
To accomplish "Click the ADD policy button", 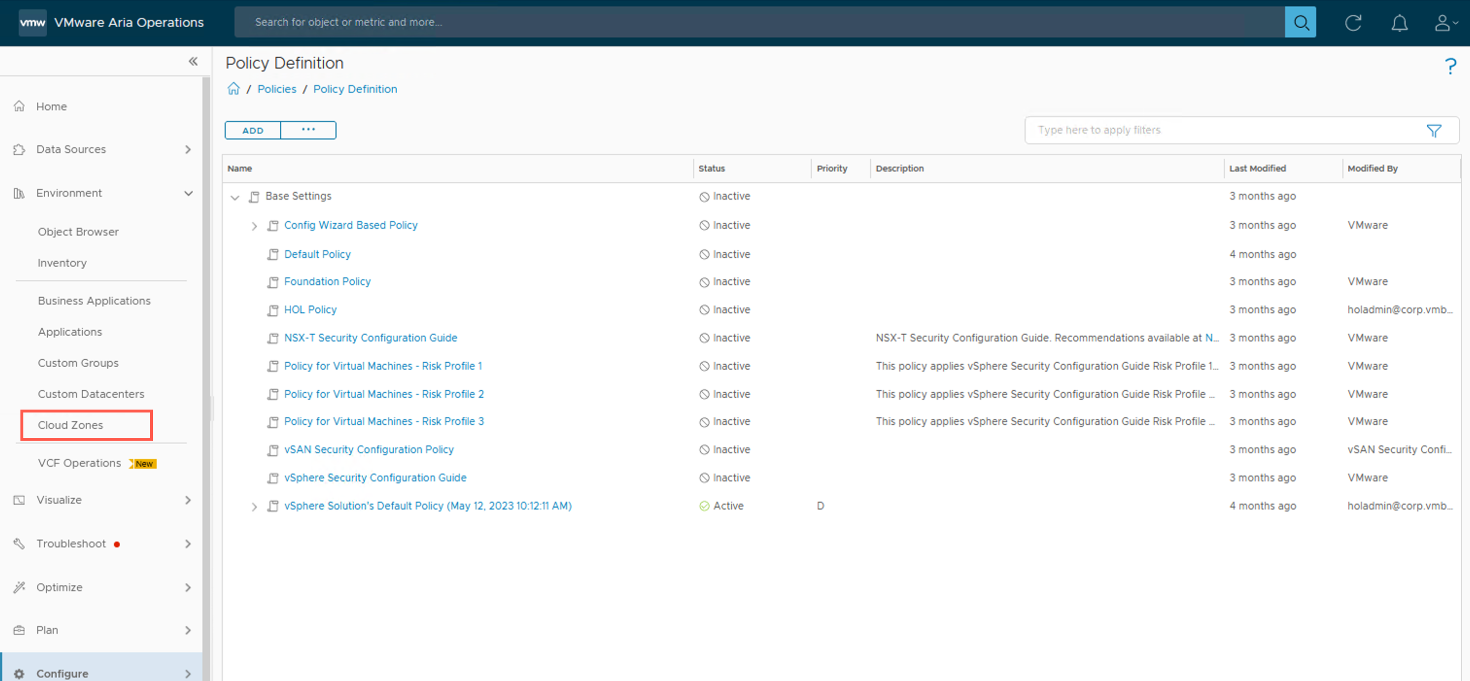I will point(253,131).
